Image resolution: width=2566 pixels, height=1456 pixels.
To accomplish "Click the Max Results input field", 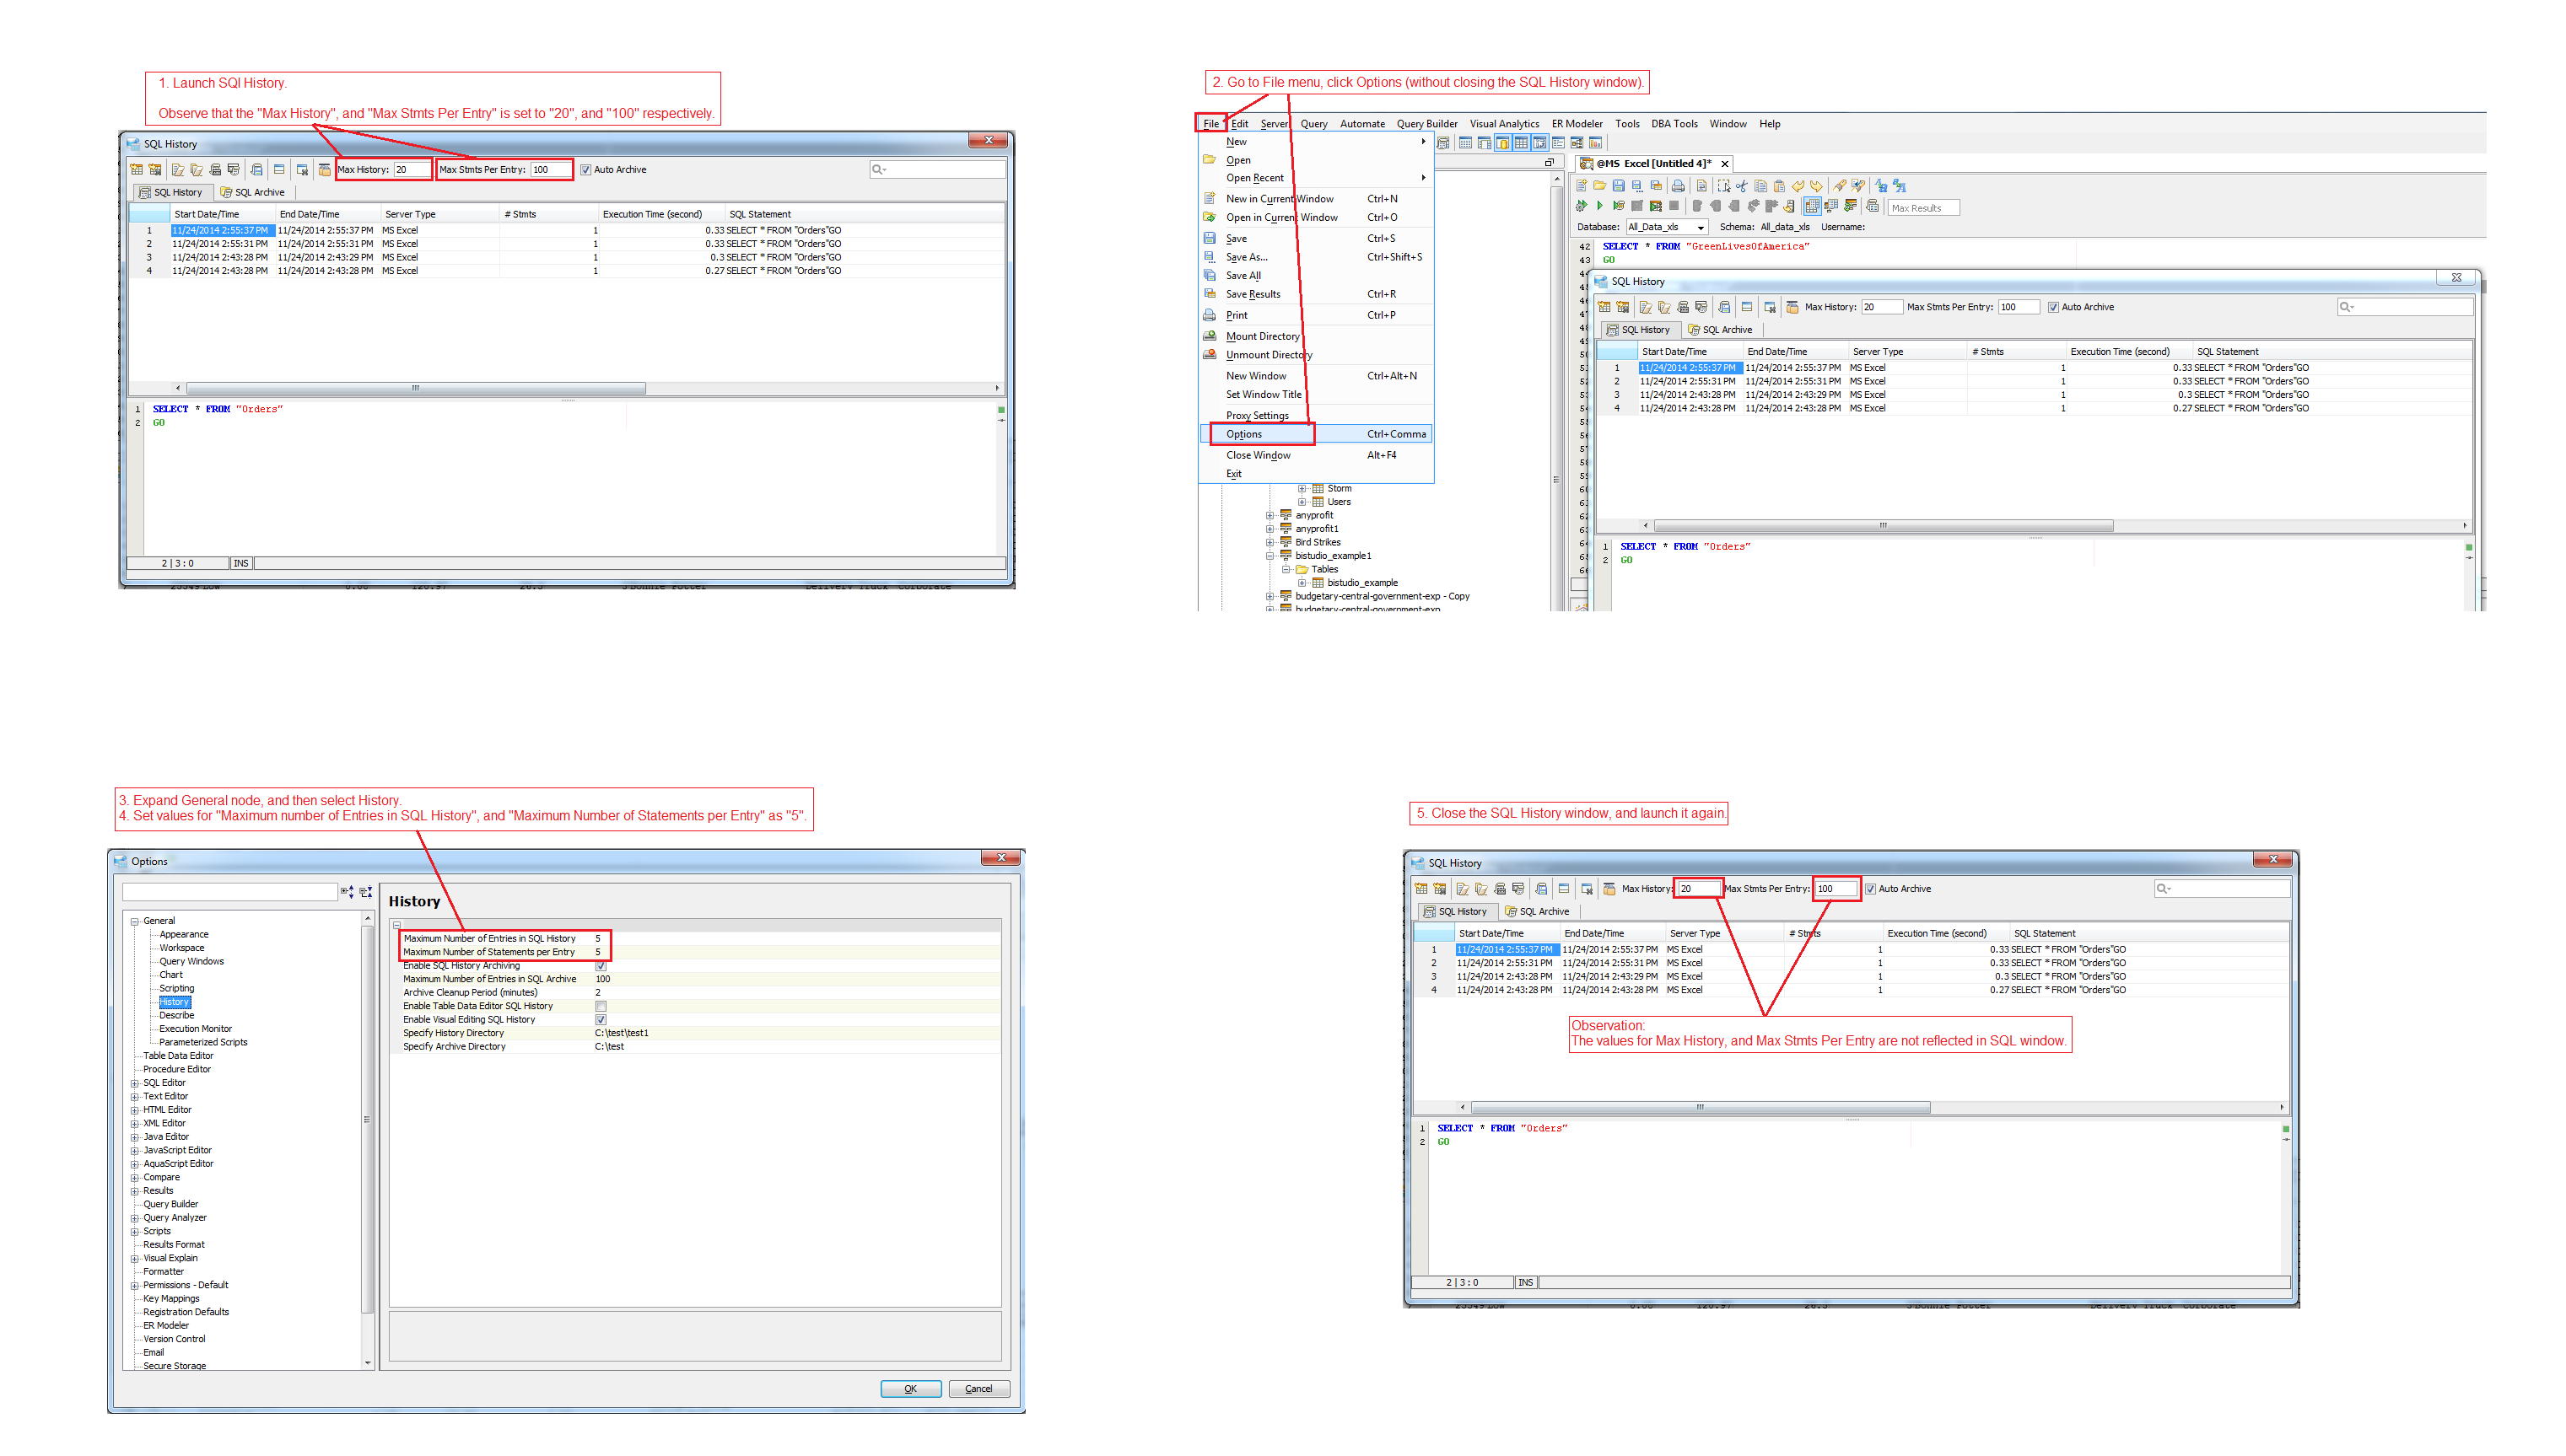I will pyautogui.click(x=1922, y=208).
